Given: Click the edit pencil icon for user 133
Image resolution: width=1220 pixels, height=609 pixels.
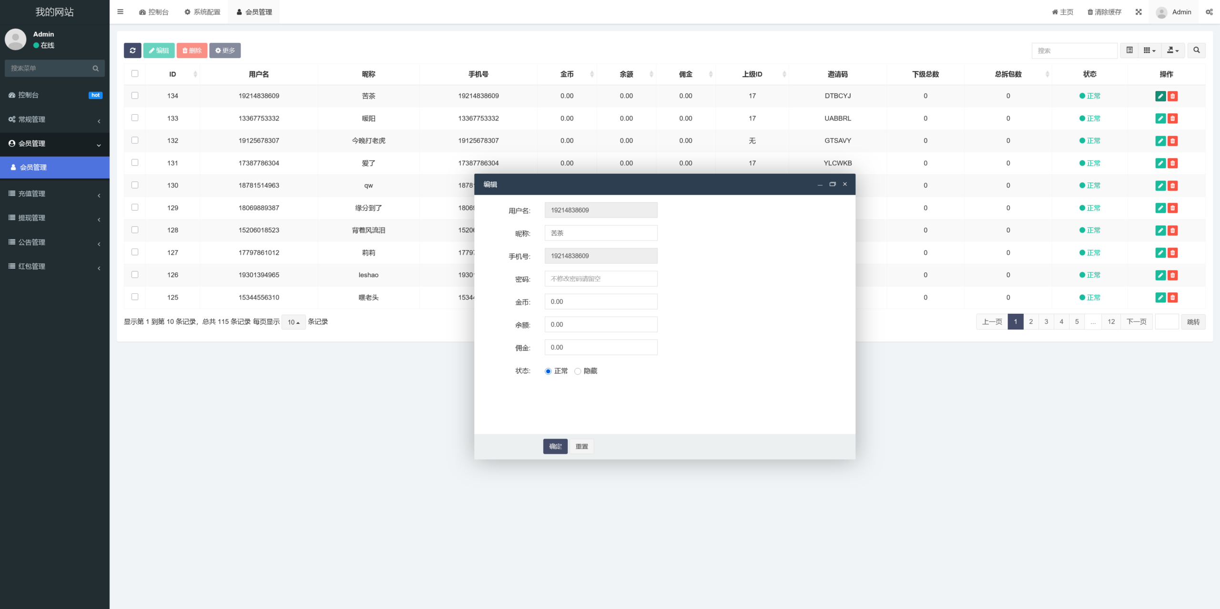Looking at the screenshot, I should coord(1160,119).
